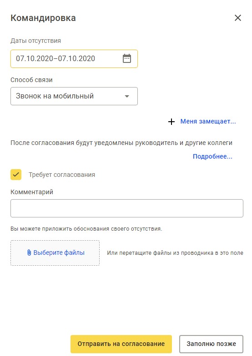
Task: Click the Даты отсутствия label
Action: (x=35, y=41)
